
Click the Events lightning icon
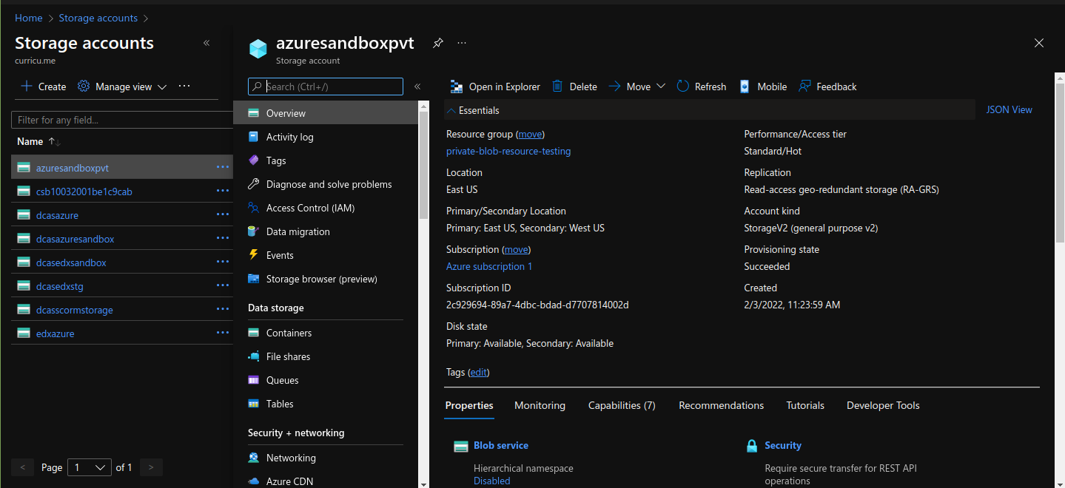[254, 255]
